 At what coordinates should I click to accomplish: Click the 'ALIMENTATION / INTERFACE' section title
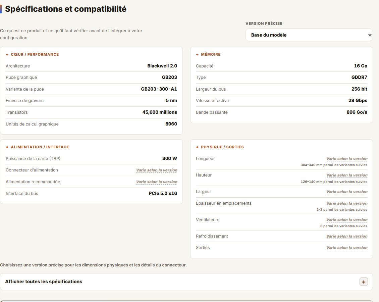pos(40,147)
